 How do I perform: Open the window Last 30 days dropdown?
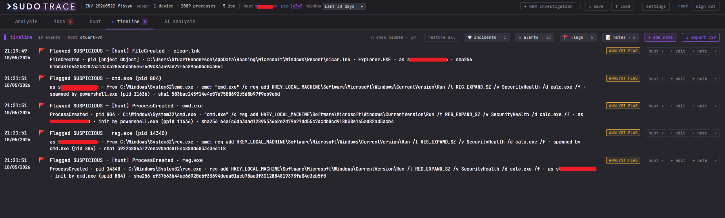[344, 6]
